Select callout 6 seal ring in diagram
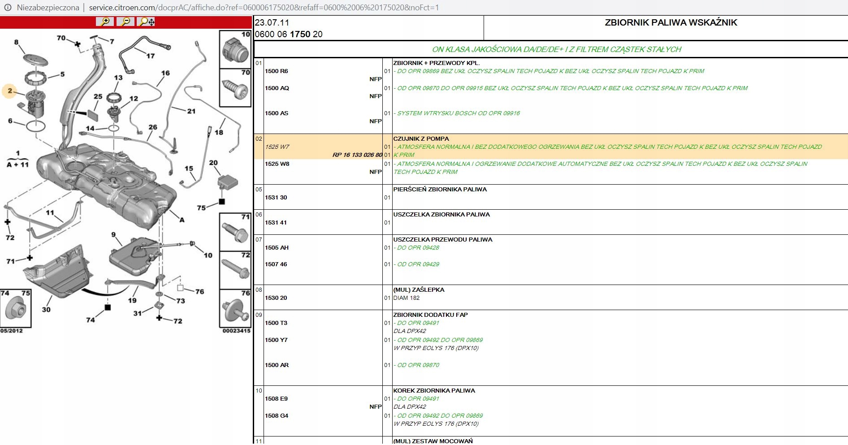Screen dimensions: 848x445 point(10,121)
